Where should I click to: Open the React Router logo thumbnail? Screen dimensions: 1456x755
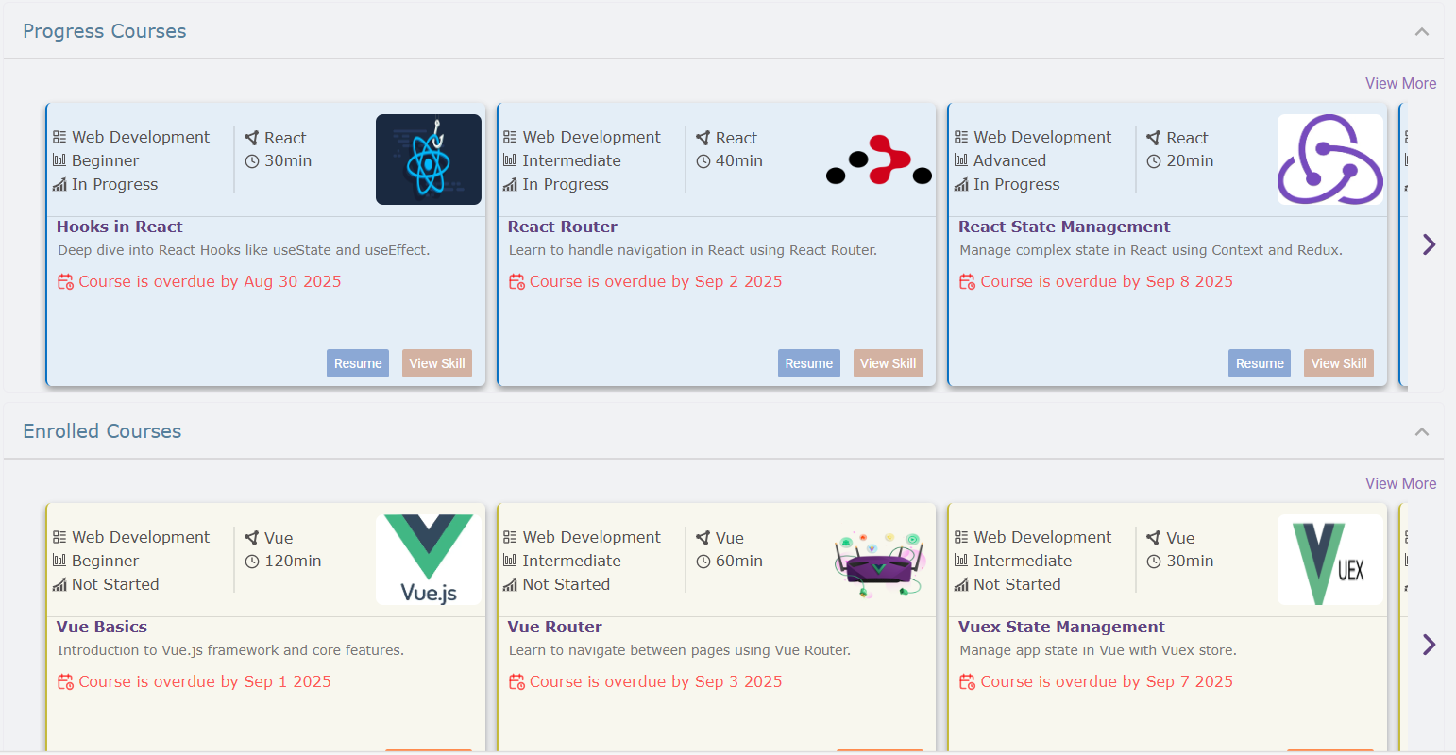[879, 159]
